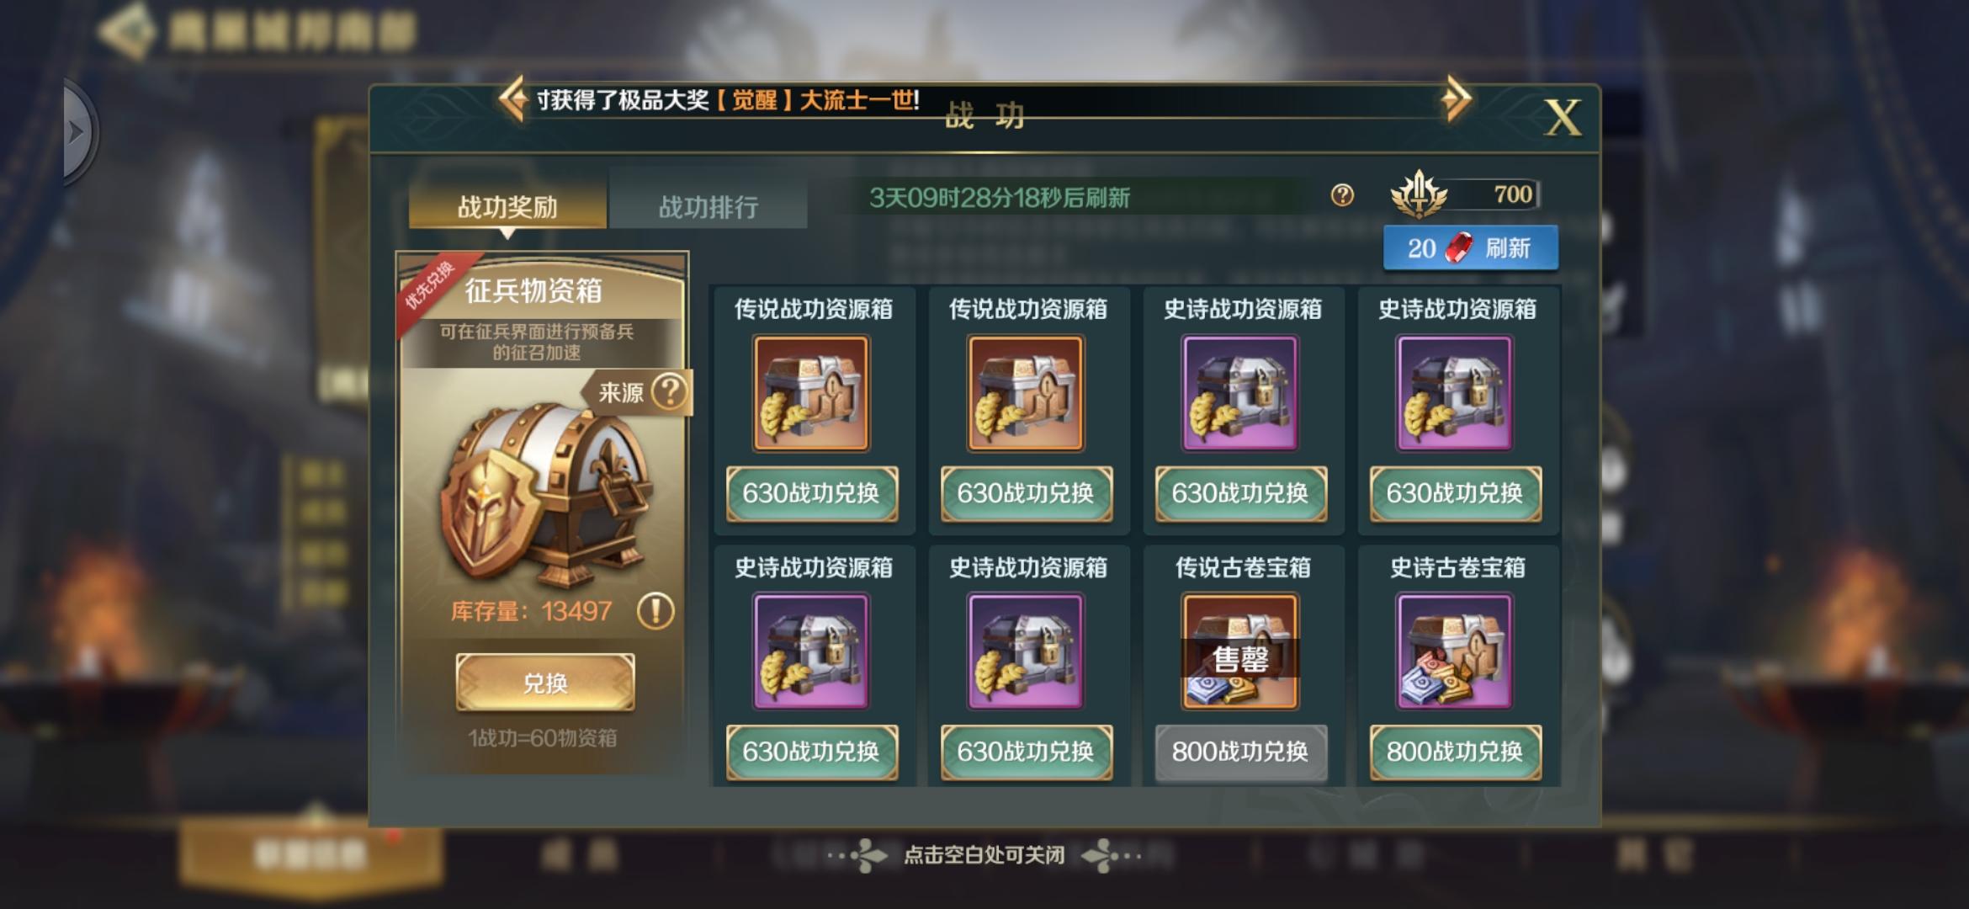Viewport: 1969px width, 909px height.
Task: Expand the side panel arrow on left edge
Action: click(x=78, y=132)
